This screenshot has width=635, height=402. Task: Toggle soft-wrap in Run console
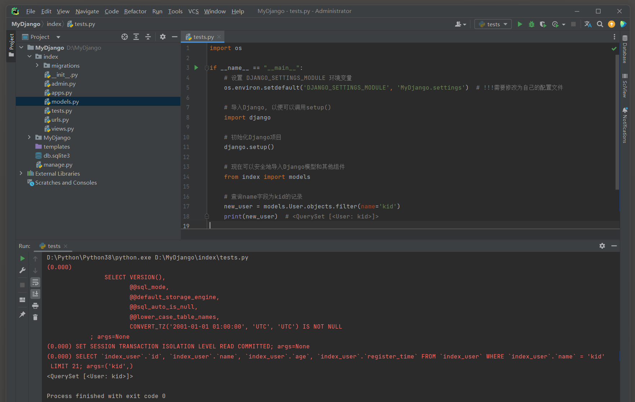point(35,282)
